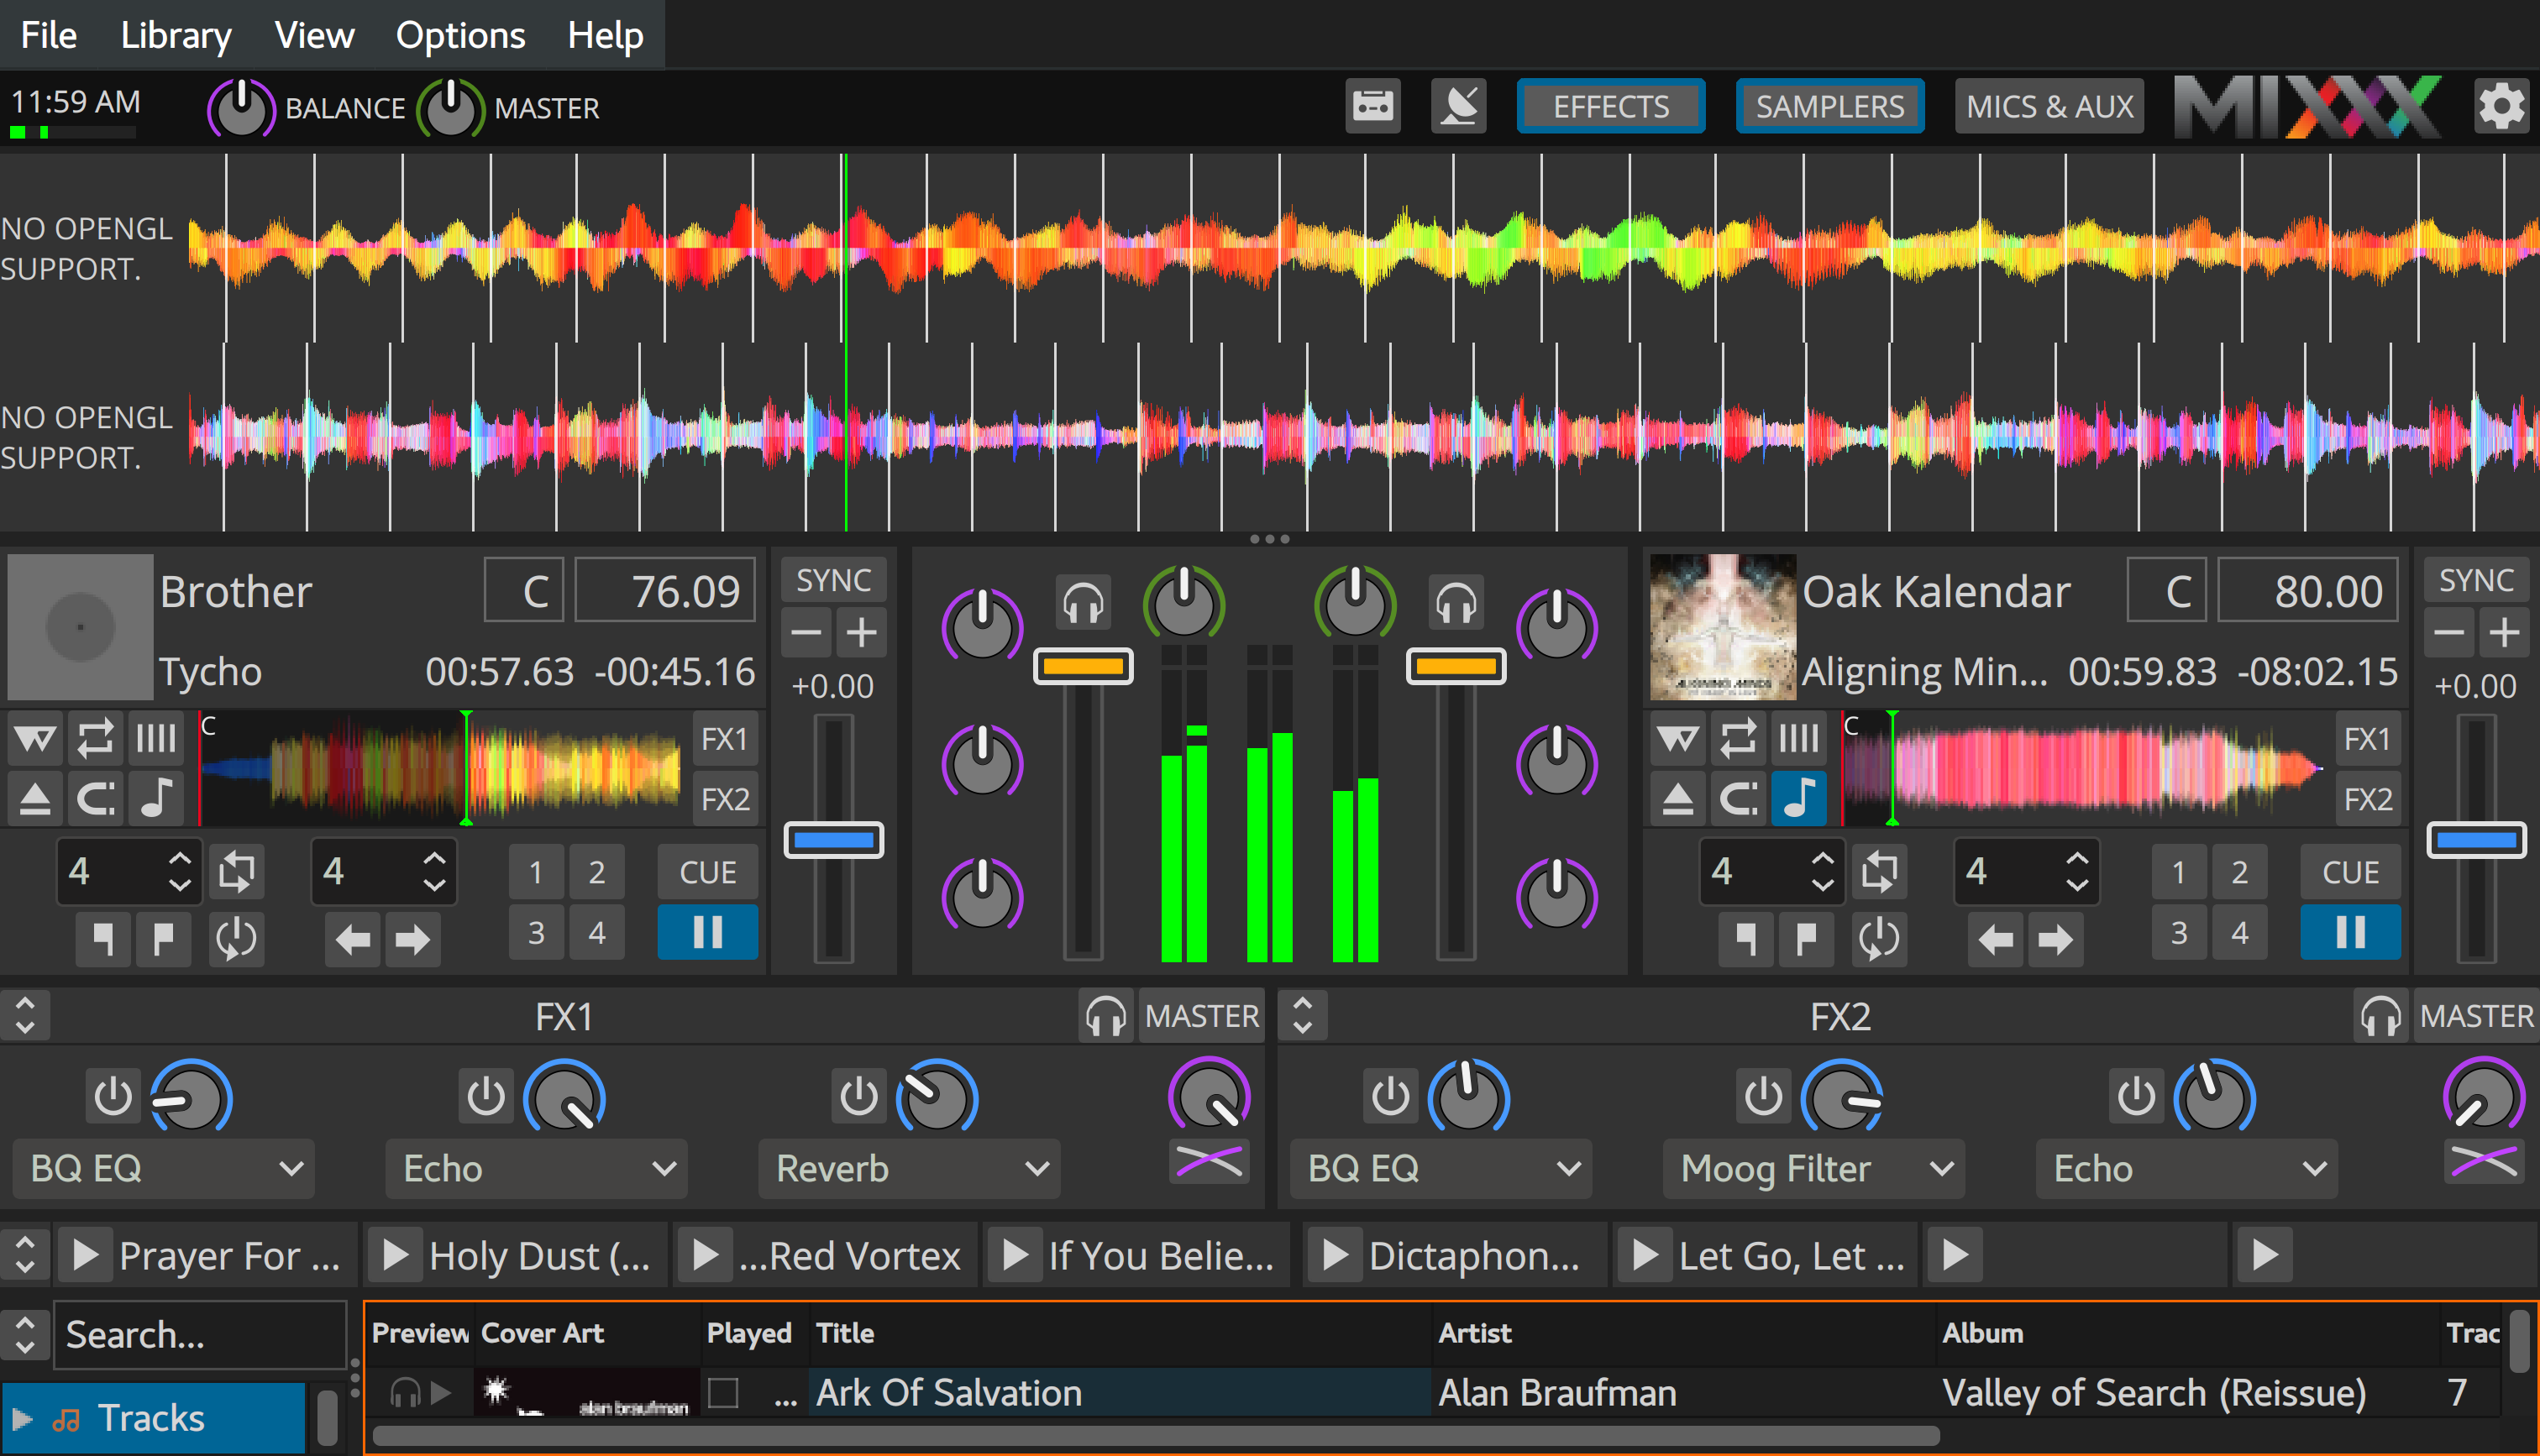2540x1456 pixels.
Task: Toggle repeat on the Brother deck
Action: click(96, 739)
